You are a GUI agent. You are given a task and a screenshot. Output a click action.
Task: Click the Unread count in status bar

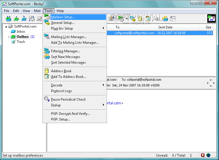(x=165, y=155)
